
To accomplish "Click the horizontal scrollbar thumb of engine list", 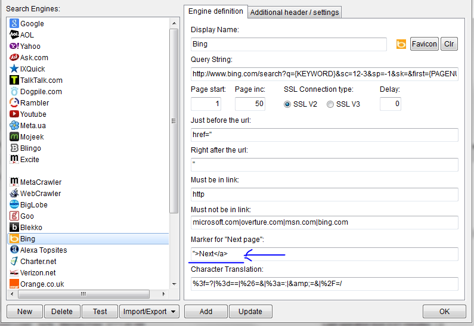I will click(x=83, y=294).
